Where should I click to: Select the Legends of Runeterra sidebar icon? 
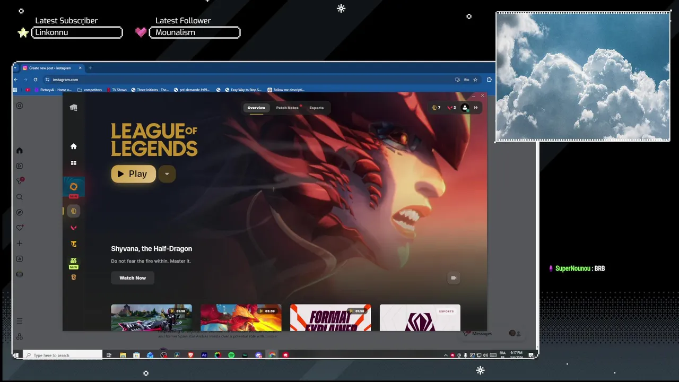click(74, 277)
